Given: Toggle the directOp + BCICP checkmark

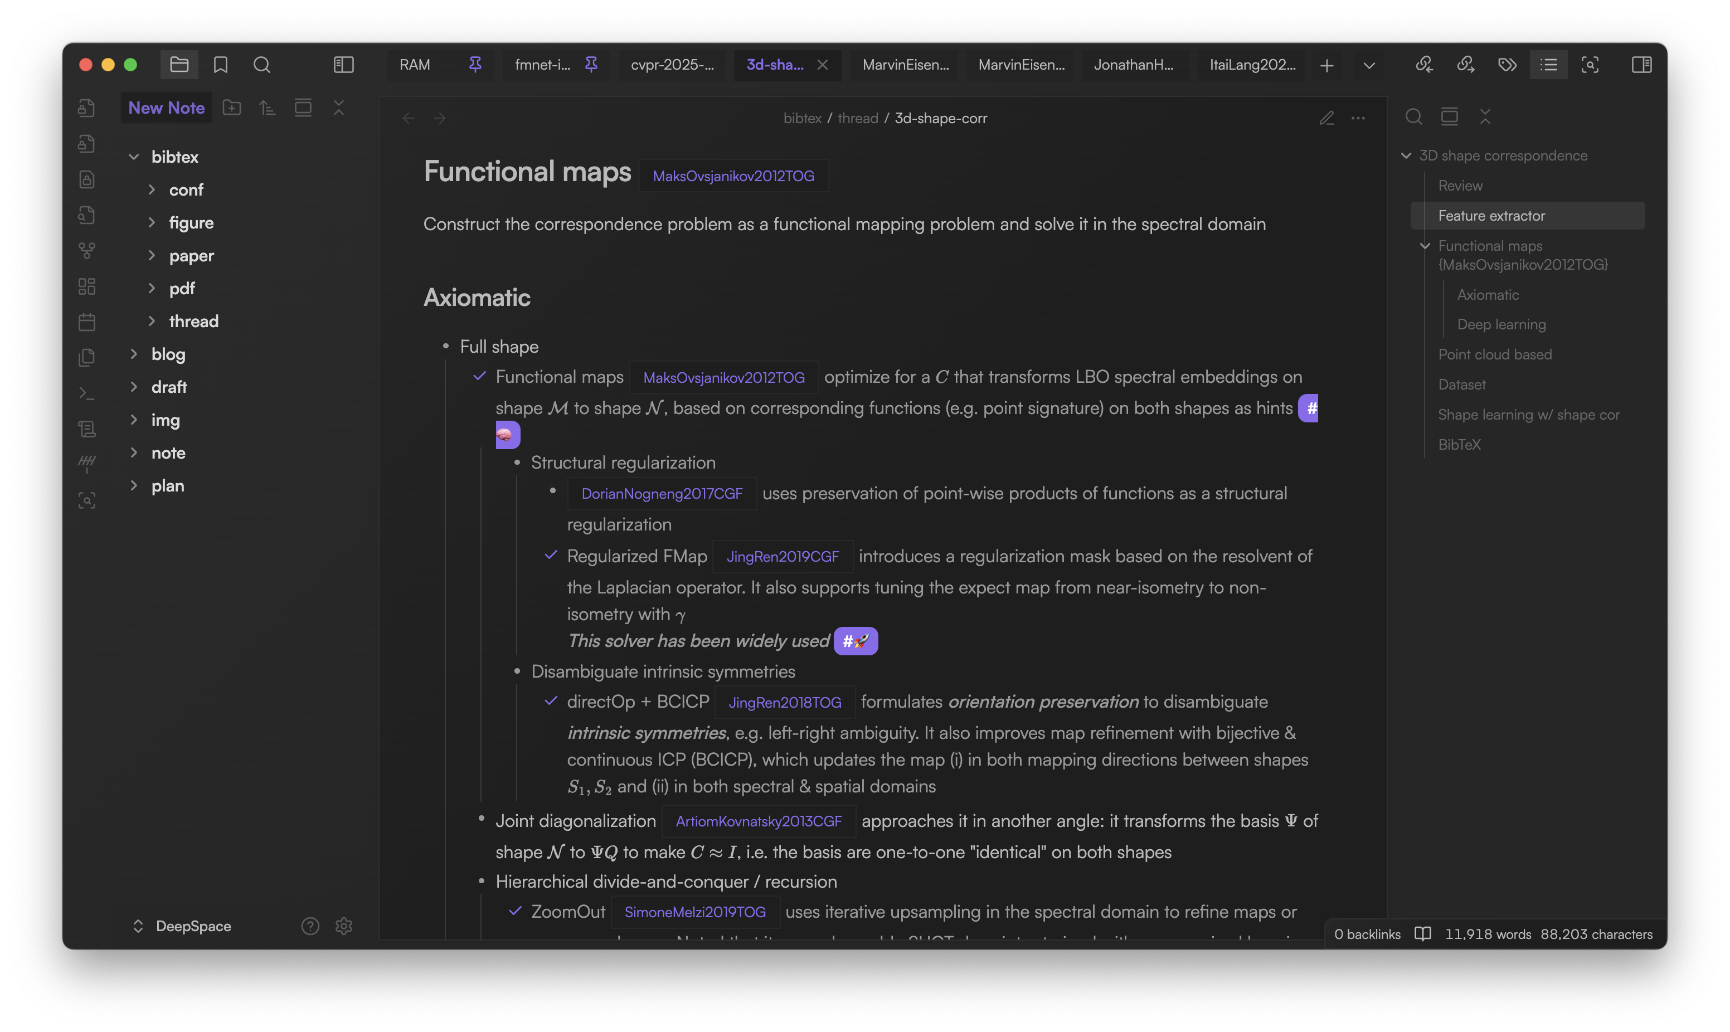Looking at the screenshot, I should pos(551,701).
